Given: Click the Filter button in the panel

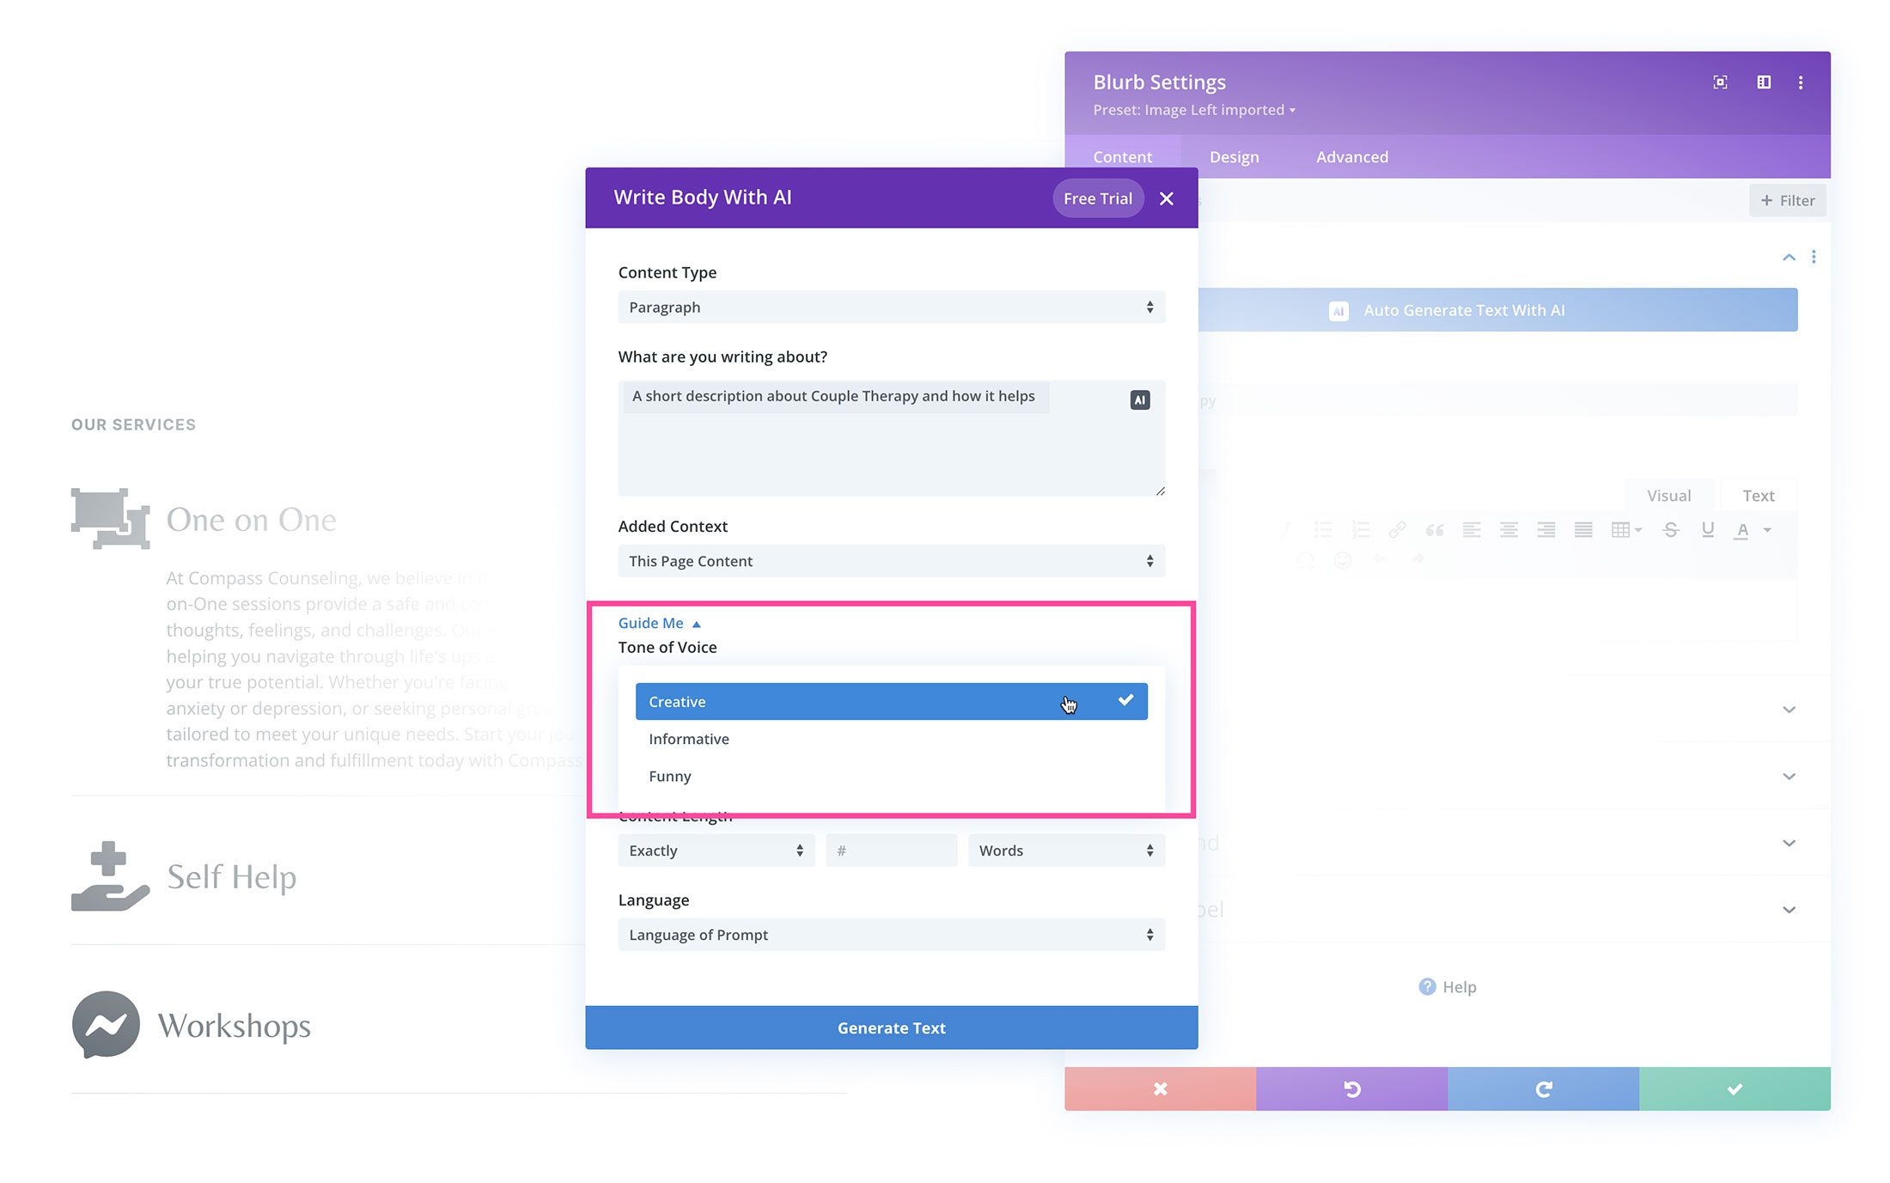Looking at the screenshot, I should [x=1788, y=200].
